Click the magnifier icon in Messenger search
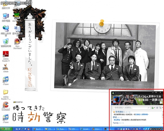Viewport: 164px width, 131px height. (148, 108)
